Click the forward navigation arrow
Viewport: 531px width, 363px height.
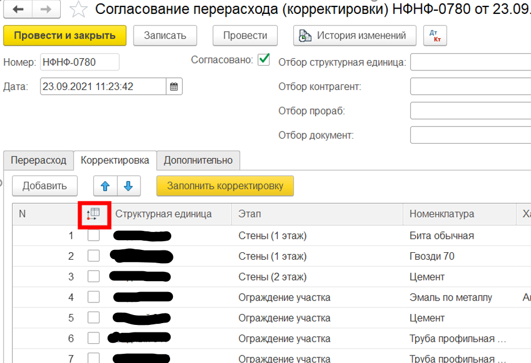point(46,10)
